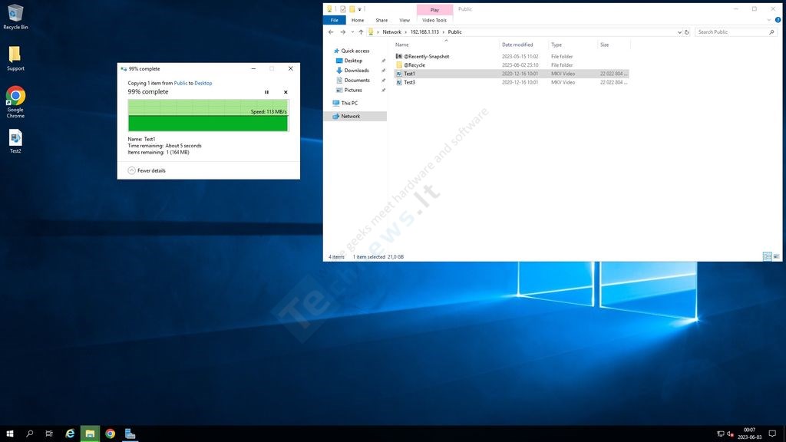
Task: Open Task View from taskbar
Action: [49, 434]
